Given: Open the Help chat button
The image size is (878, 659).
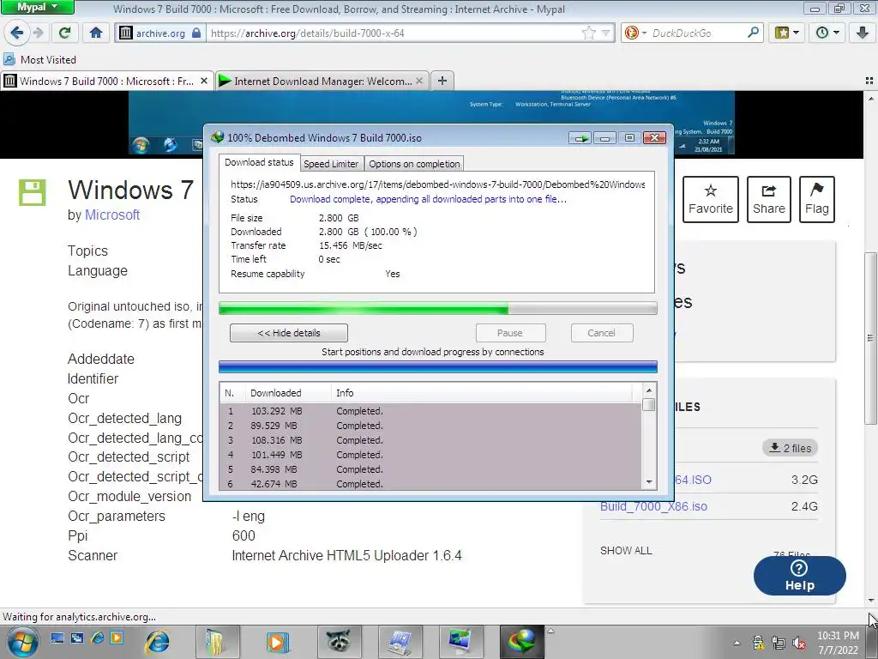Looking at the screenshot, I should click(800, 576).
